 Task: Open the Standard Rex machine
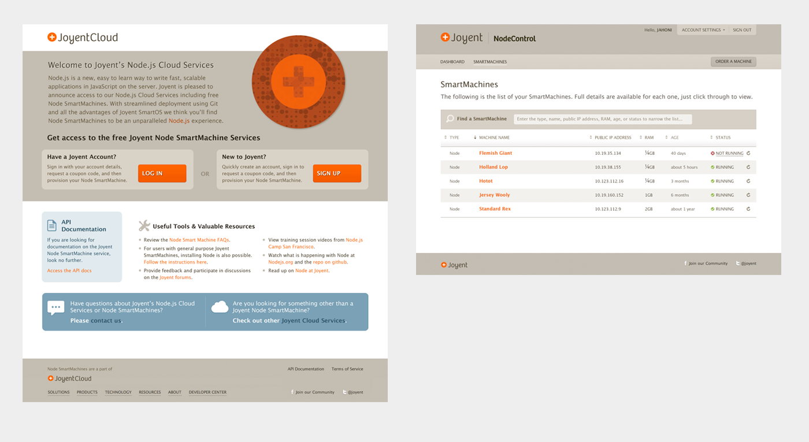tap(495, 209)
